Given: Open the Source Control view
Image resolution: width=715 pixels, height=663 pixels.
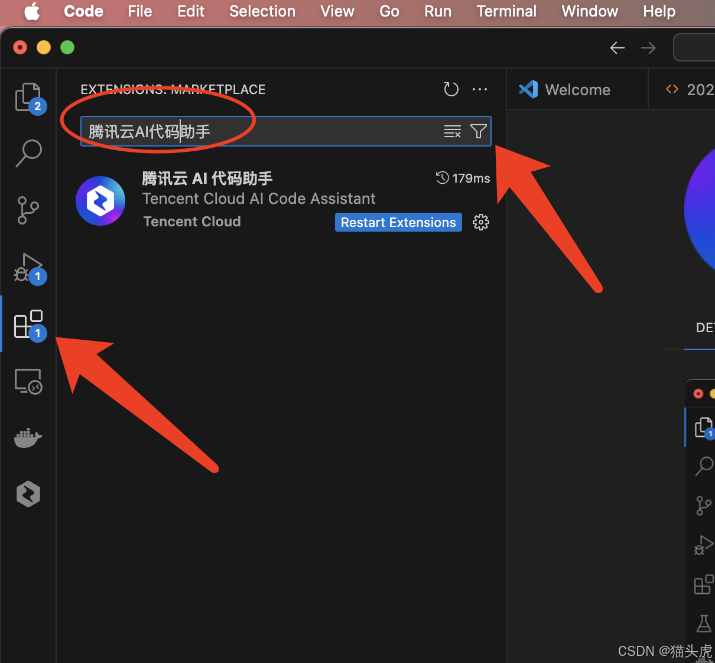Looking at the screenshot, I should 28,210.
